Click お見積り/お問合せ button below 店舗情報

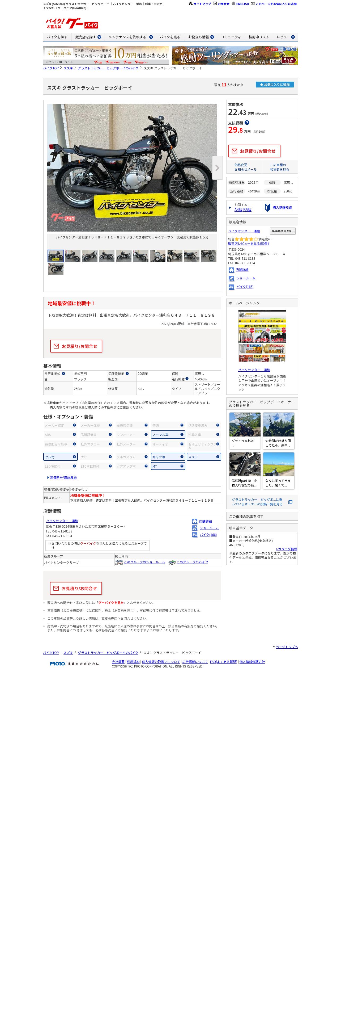pos(76,588)
